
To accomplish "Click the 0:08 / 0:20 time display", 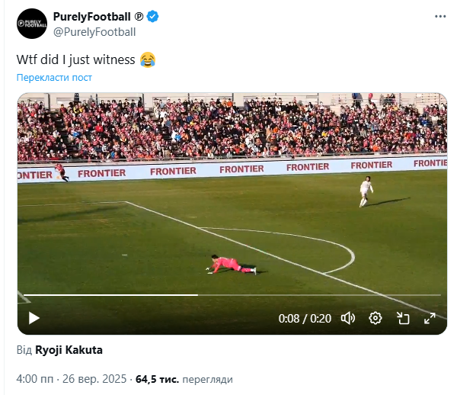I will tap(305, 318).
